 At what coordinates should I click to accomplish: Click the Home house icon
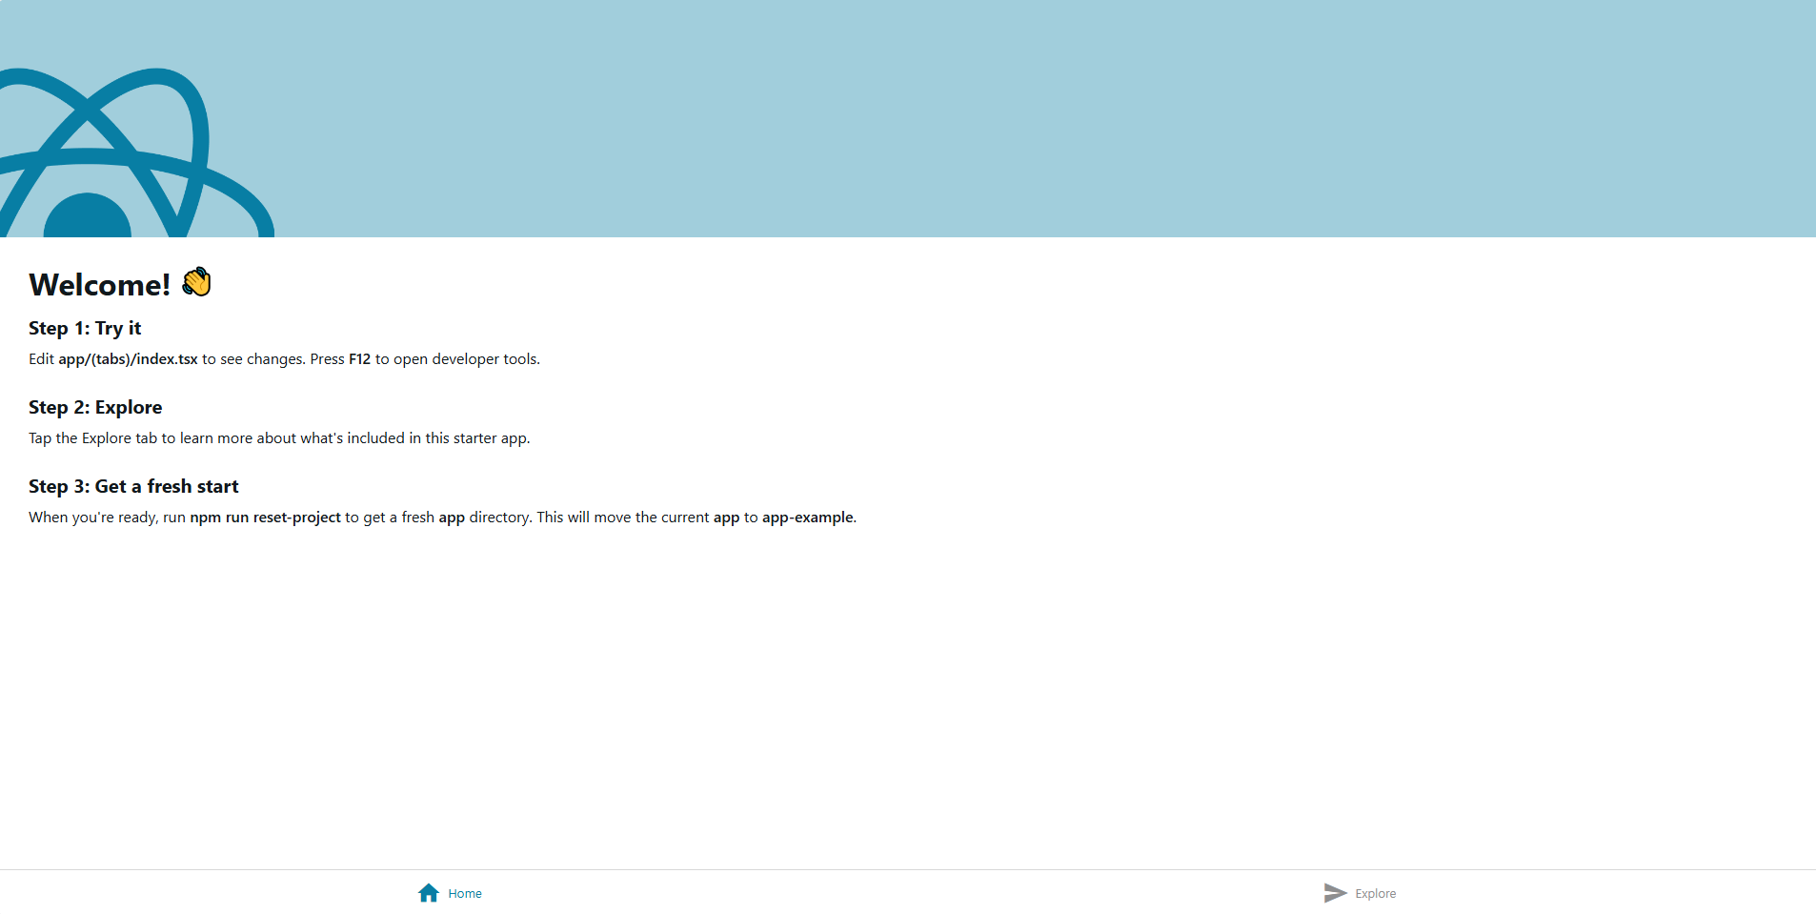[429, 893]
